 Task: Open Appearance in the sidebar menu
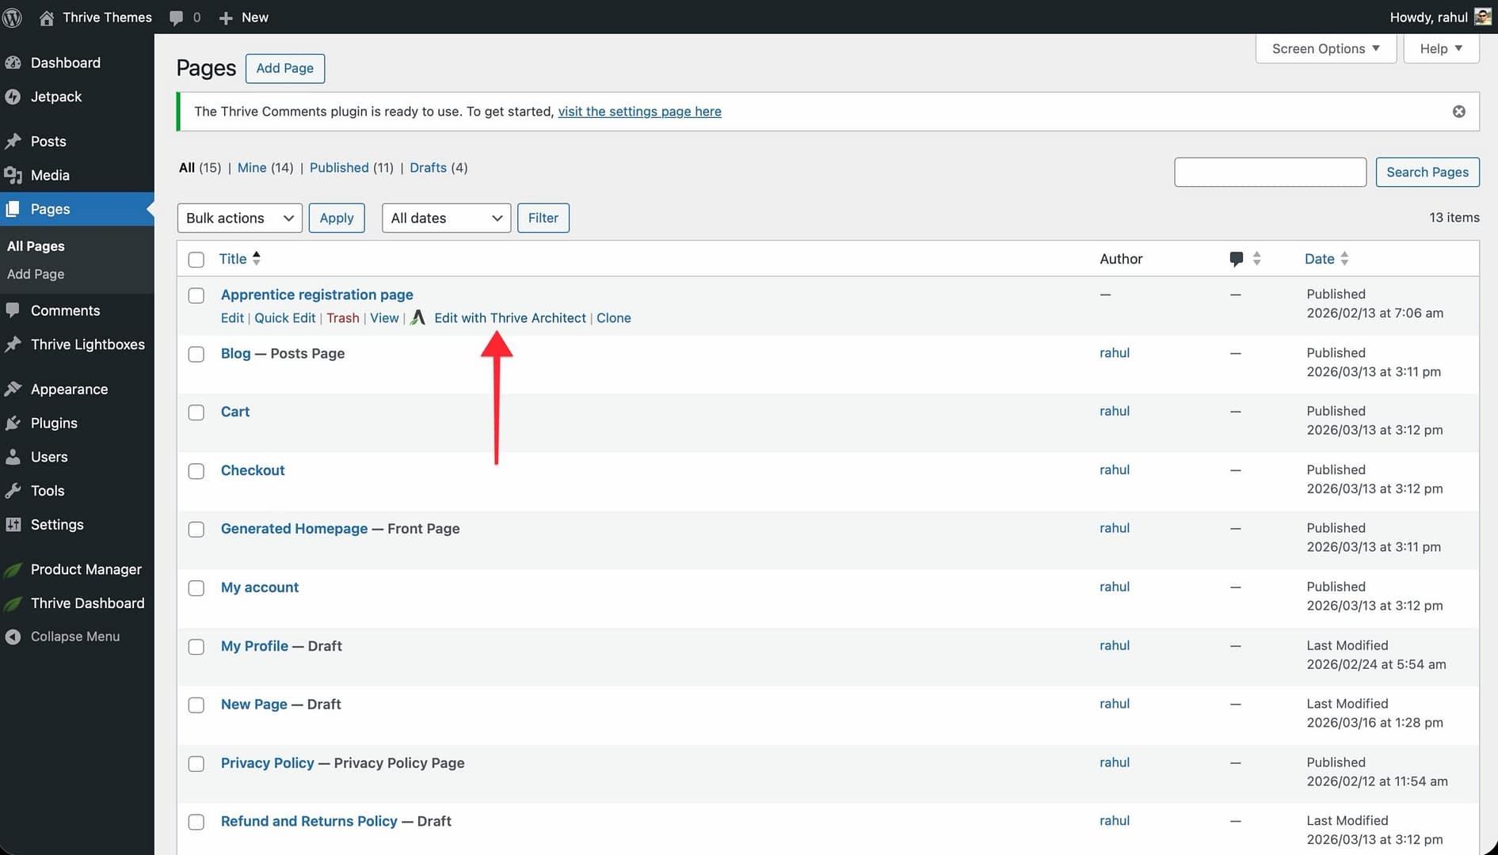coord(69,389)
